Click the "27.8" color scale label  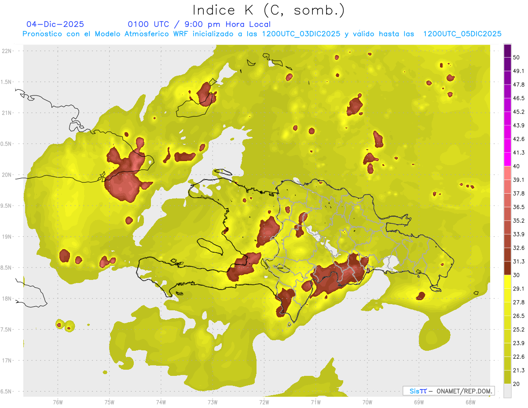519,302
